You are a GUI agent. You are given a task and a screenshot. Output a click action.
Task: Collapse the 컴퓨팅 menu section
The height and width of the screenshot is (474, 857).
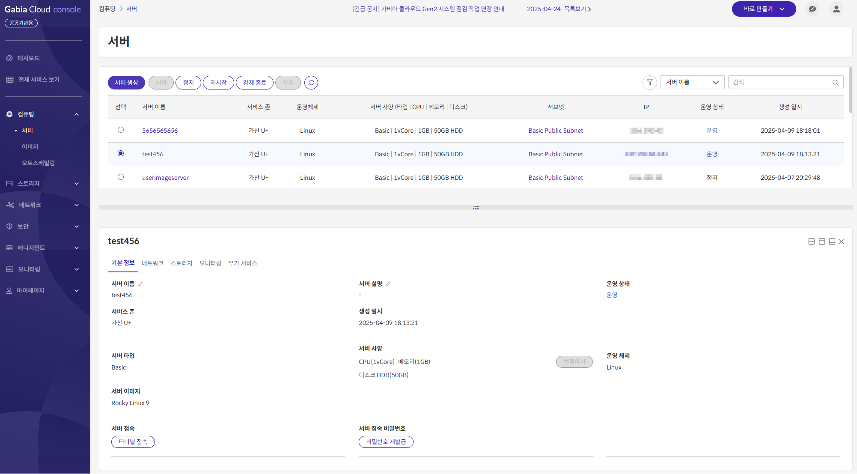point(77,114)
